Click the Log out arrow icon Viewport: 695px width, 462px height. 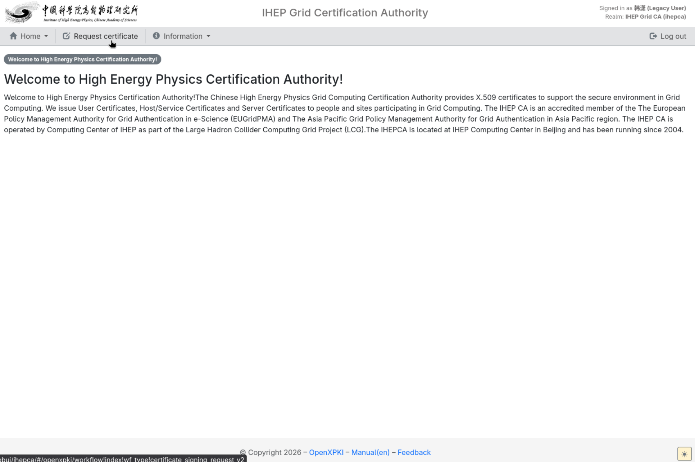(x=653, y=36)
